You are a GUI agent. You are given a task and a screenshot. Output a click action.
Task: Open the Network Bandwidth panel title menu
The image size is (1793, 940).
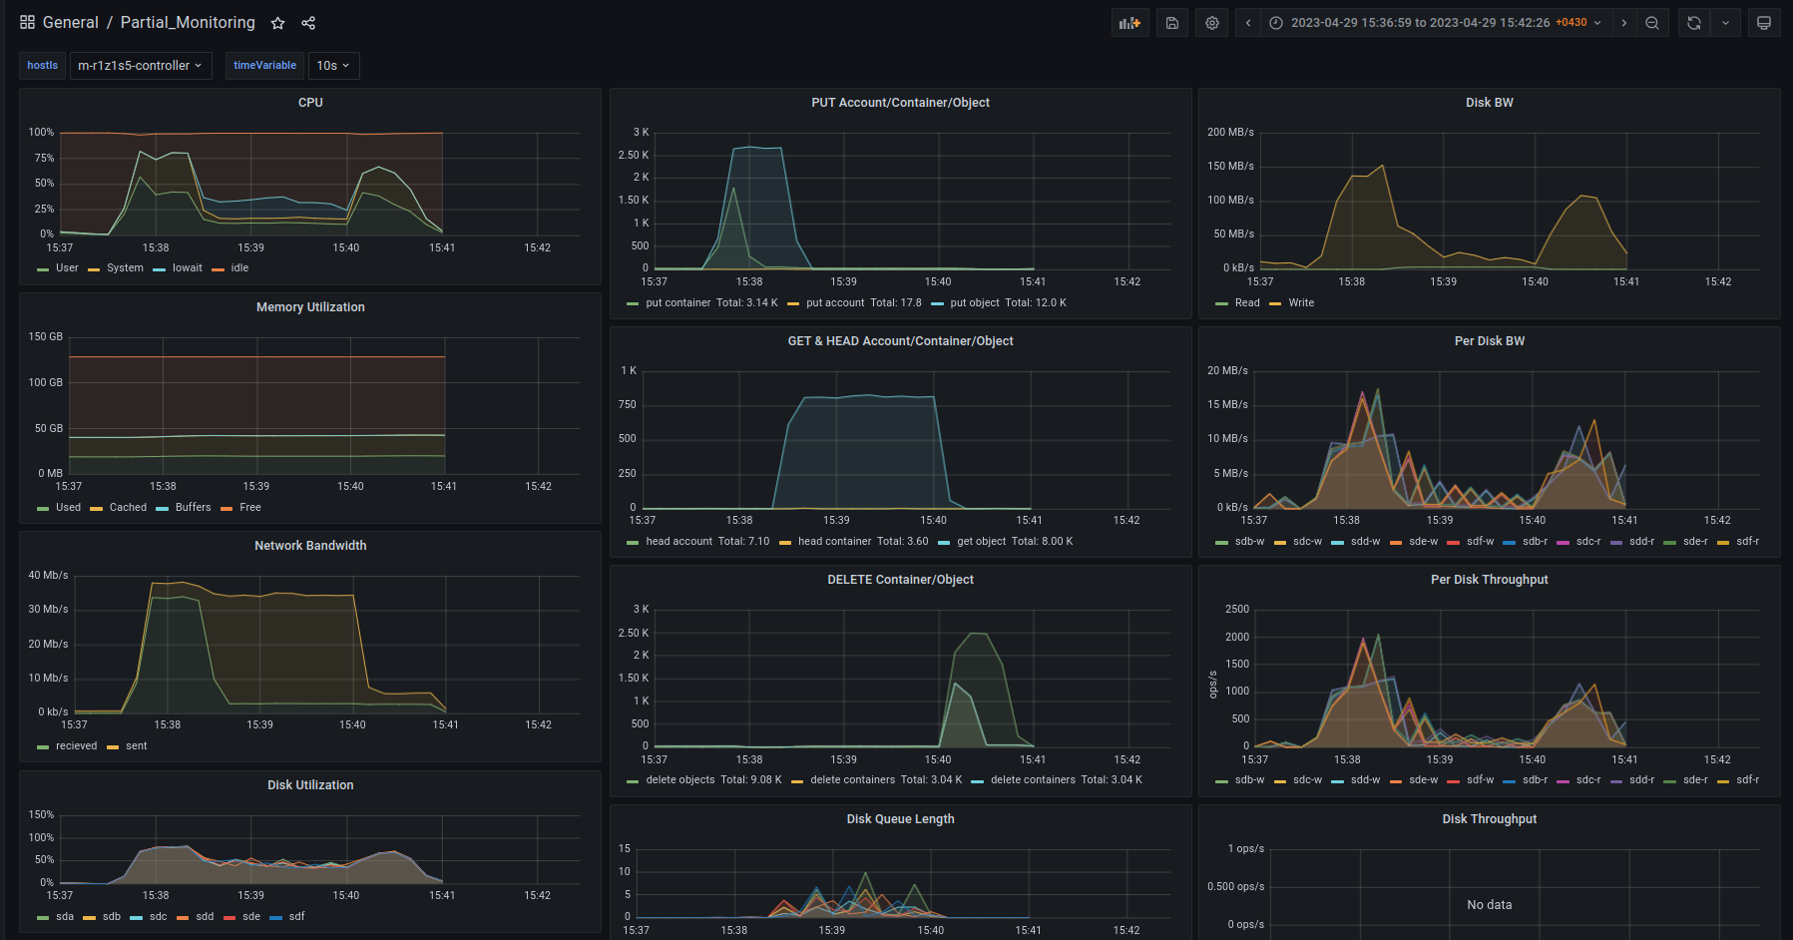(x=310, y=546)
